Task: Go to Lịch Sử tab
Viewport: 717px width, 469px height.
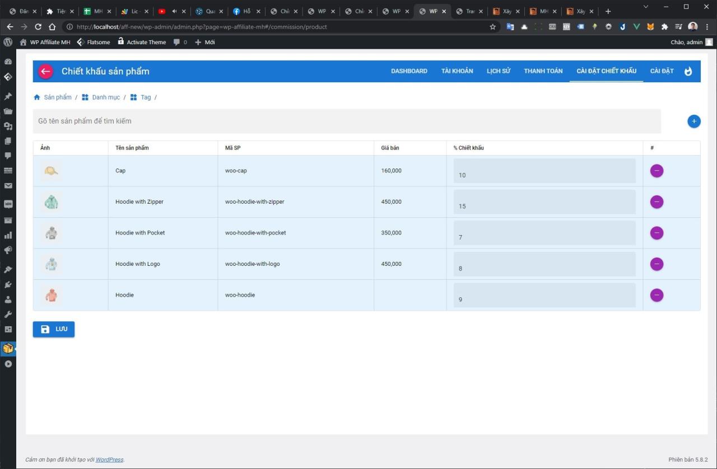Action: point(498,71)
